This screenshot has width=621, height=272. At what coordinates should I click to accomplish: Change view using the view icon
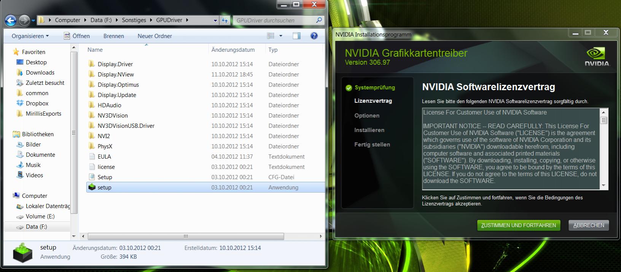click(271, 36)
